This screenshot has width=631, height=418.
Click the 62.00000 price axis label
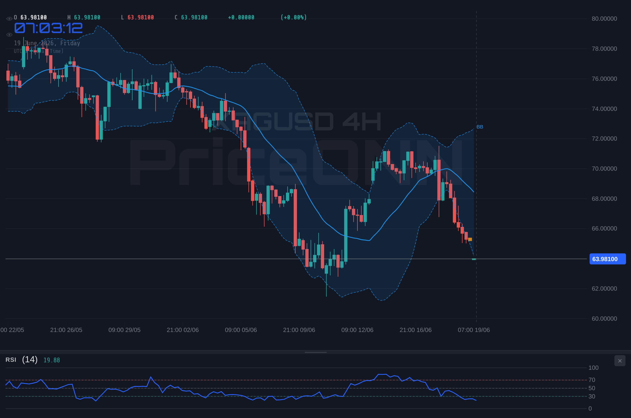[x=604, y=289]
